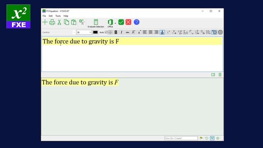Image resolution: width=263 pixels, height=148 pixels.
Task: Toggle the highlighted blue status bar icon
Action: tap(212, 138)
